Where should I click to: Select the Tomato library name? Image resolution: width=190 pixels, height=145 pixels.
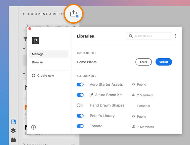(x=96, y=126)
